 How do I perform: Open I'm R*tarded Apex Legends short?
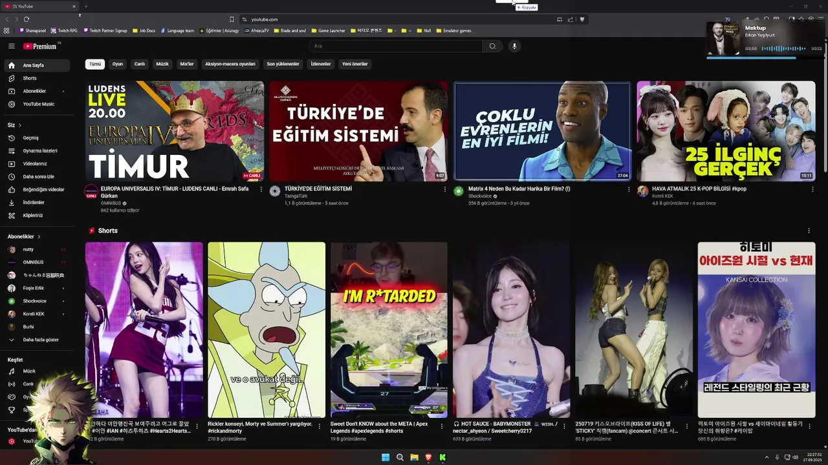pos(389,330)
